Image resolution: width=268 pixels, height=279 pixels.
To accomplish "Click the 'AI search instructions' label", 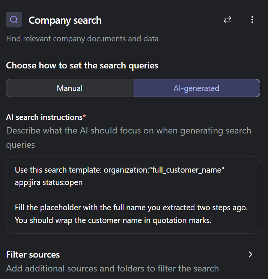I will [x=44, y=117].
